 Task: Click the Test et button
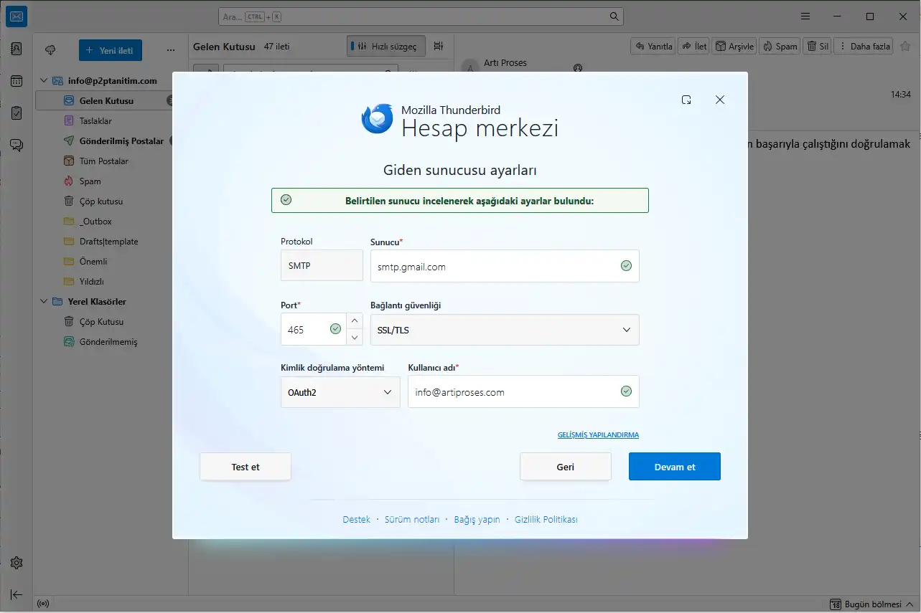coord(246,467)
